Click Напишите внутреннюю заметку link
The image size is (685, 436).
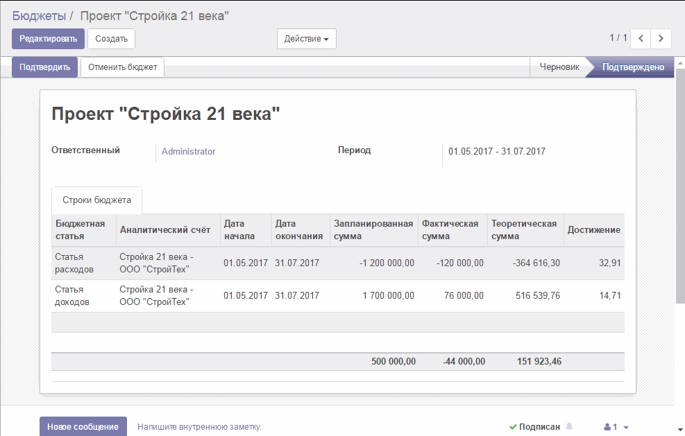(200, 427)
